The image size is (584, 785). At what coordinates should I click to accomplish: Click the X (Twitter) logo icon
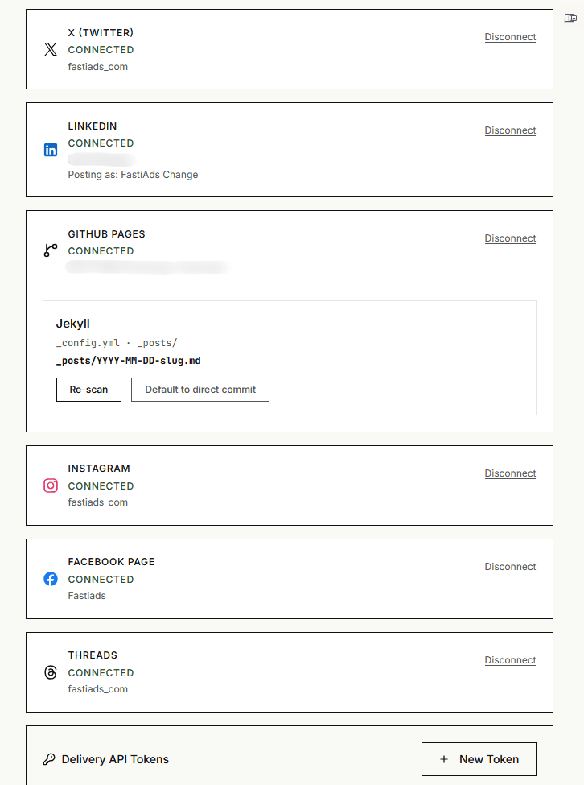pyautogui.click(x=51, y=49)
